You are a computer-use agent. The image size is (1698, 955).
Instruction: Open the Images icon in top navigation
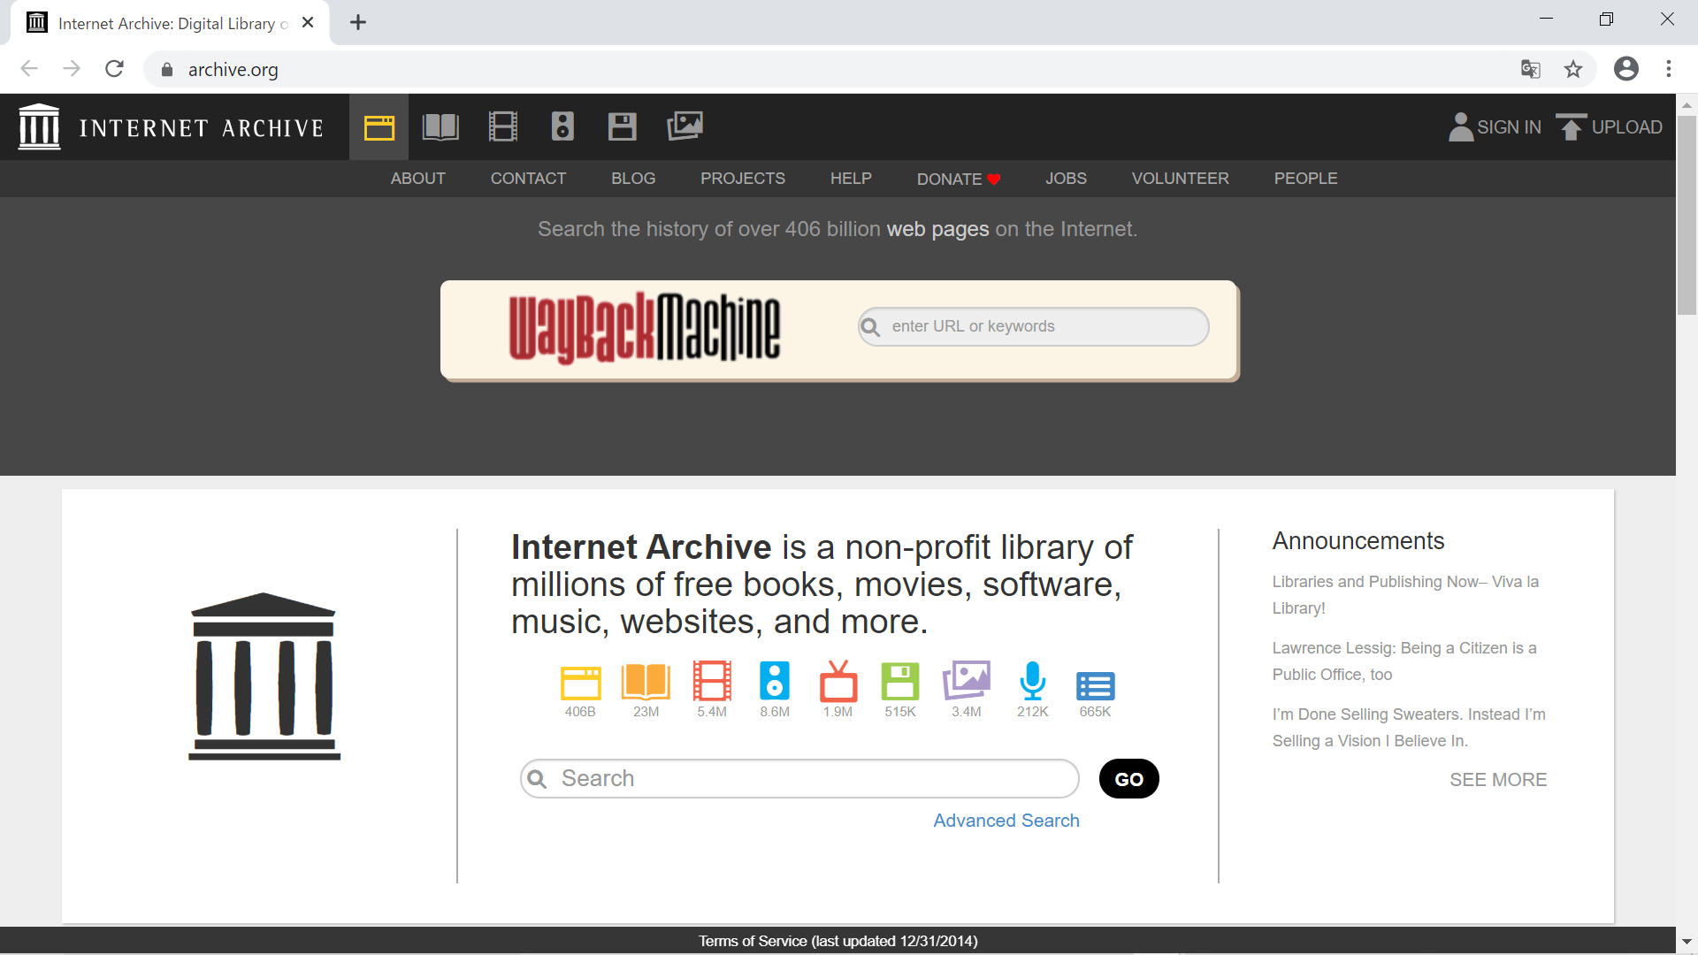coord(685,126)
